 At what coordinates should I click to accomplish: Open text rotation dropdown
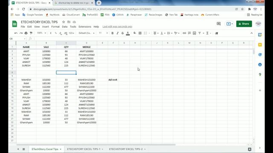click(x=177, y=33)
